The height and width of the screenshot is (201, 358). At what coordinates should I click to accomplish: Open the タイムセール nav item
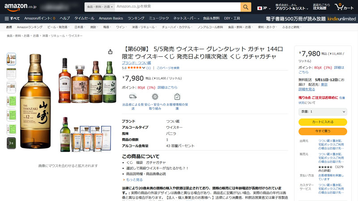point(84,18)
